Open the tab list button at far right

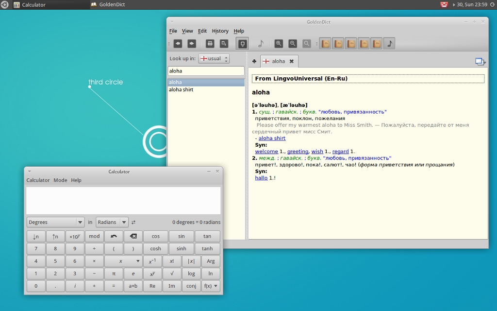point(480,62)
